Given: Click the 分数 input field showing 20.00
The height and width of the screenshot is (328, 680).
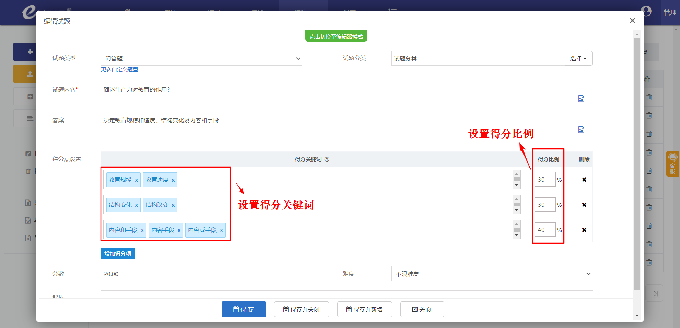Looking at the screenshot, I should 201,274.
